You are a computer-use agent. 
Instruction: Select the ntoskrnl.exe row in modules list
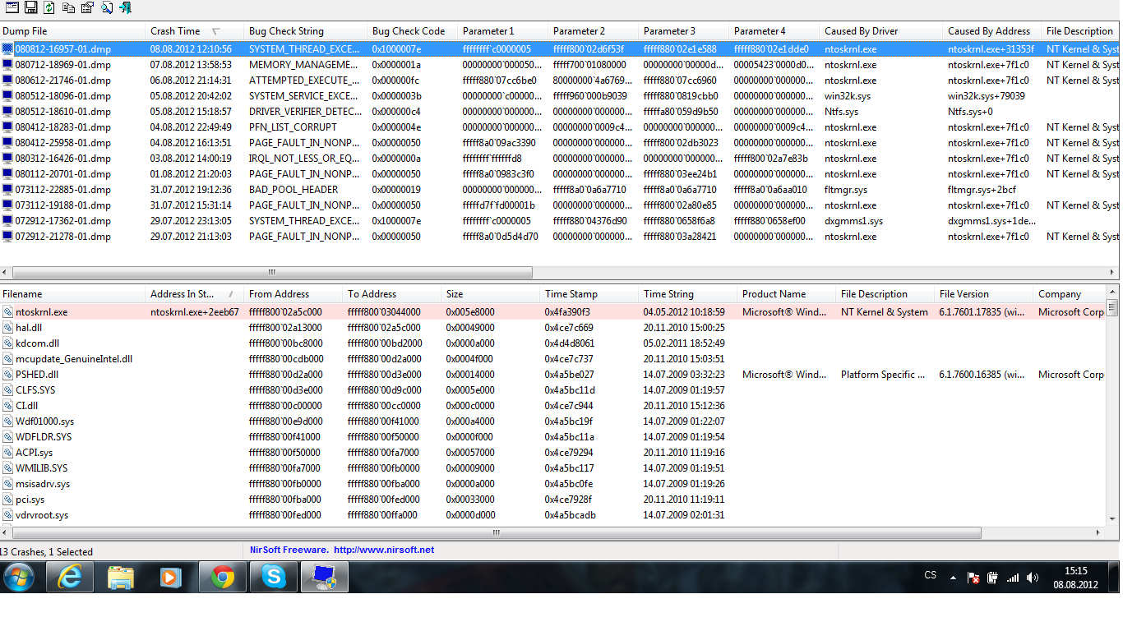(x=552, y=312)
